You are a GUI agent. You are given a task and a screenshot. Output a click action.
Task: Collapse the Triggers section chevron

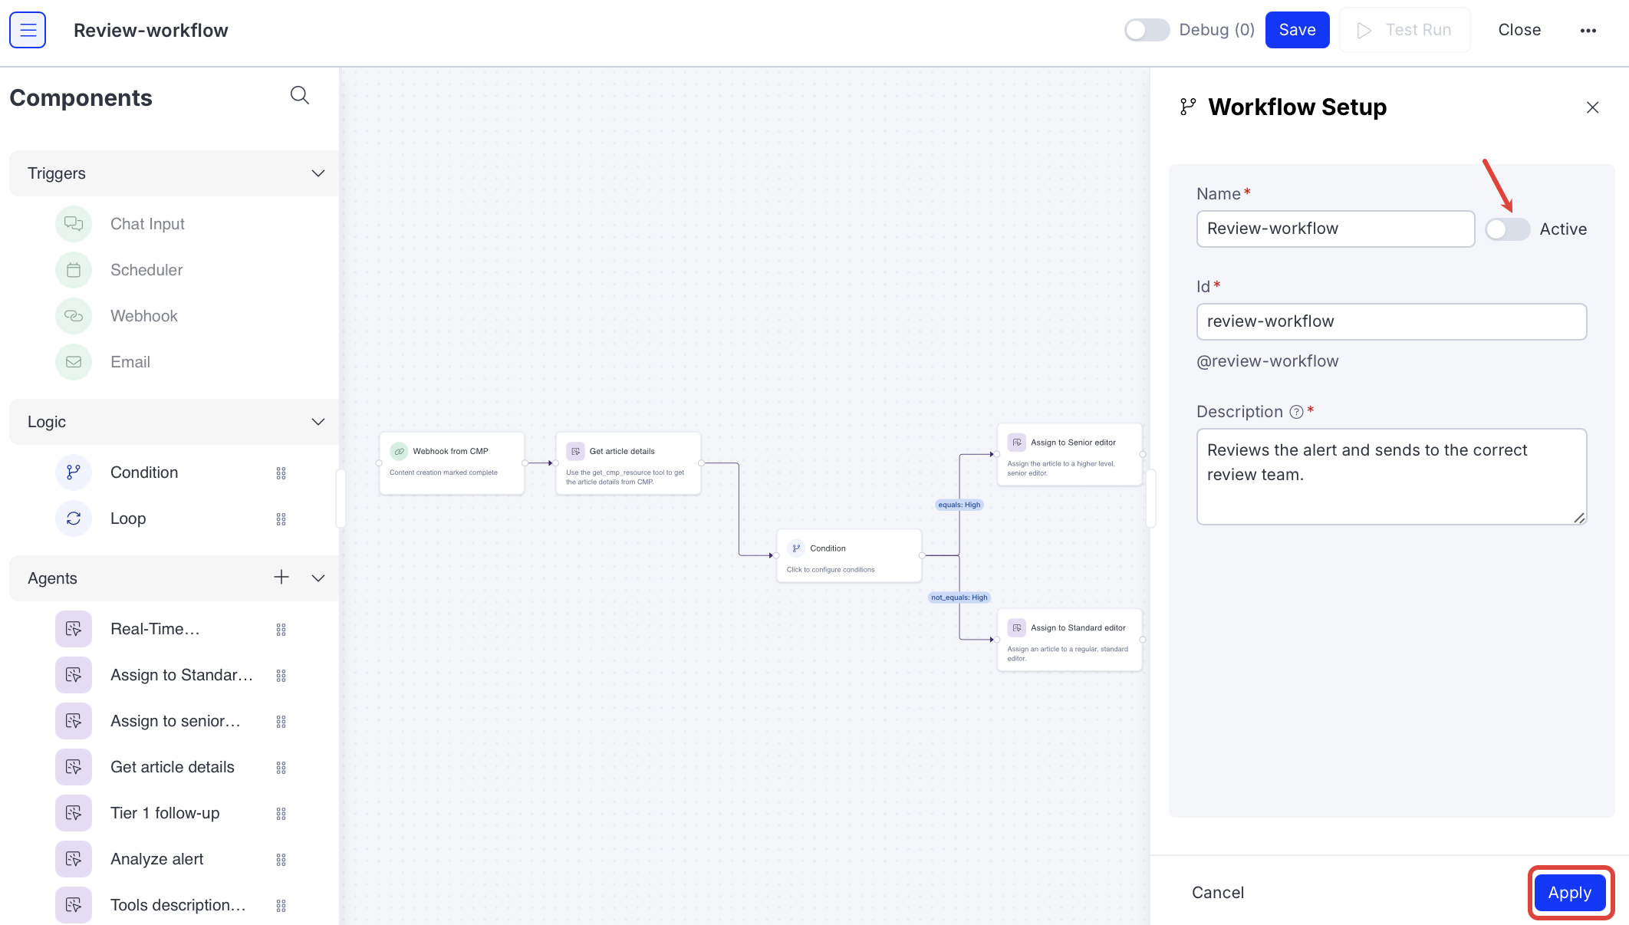(318, 173)
